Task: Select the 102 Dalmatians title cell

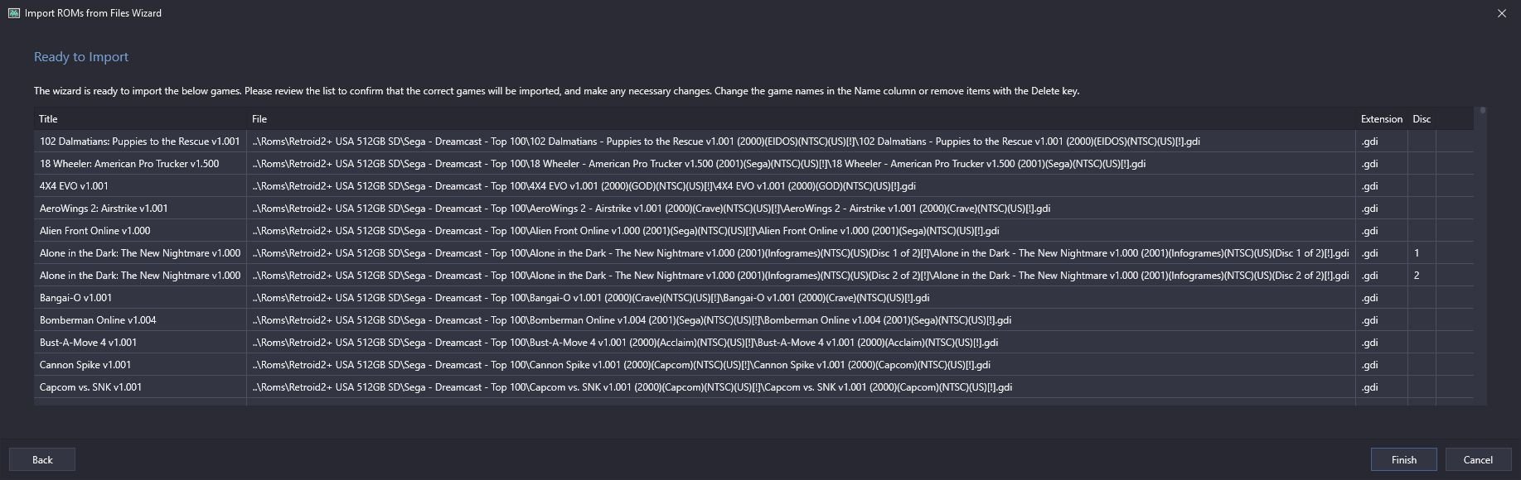Action: tap(140, 142)
